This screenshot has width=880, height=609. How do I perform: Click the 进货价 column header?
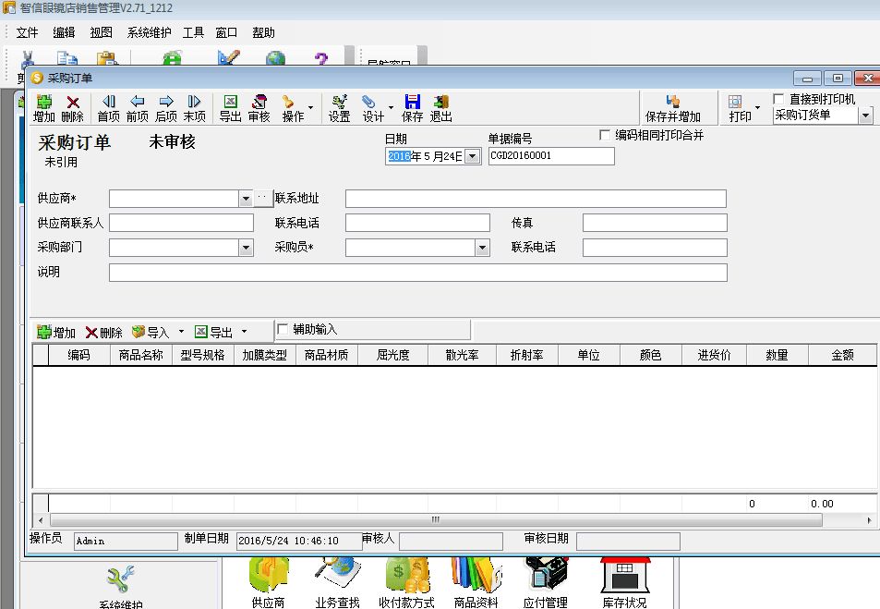tap(714, 355)
